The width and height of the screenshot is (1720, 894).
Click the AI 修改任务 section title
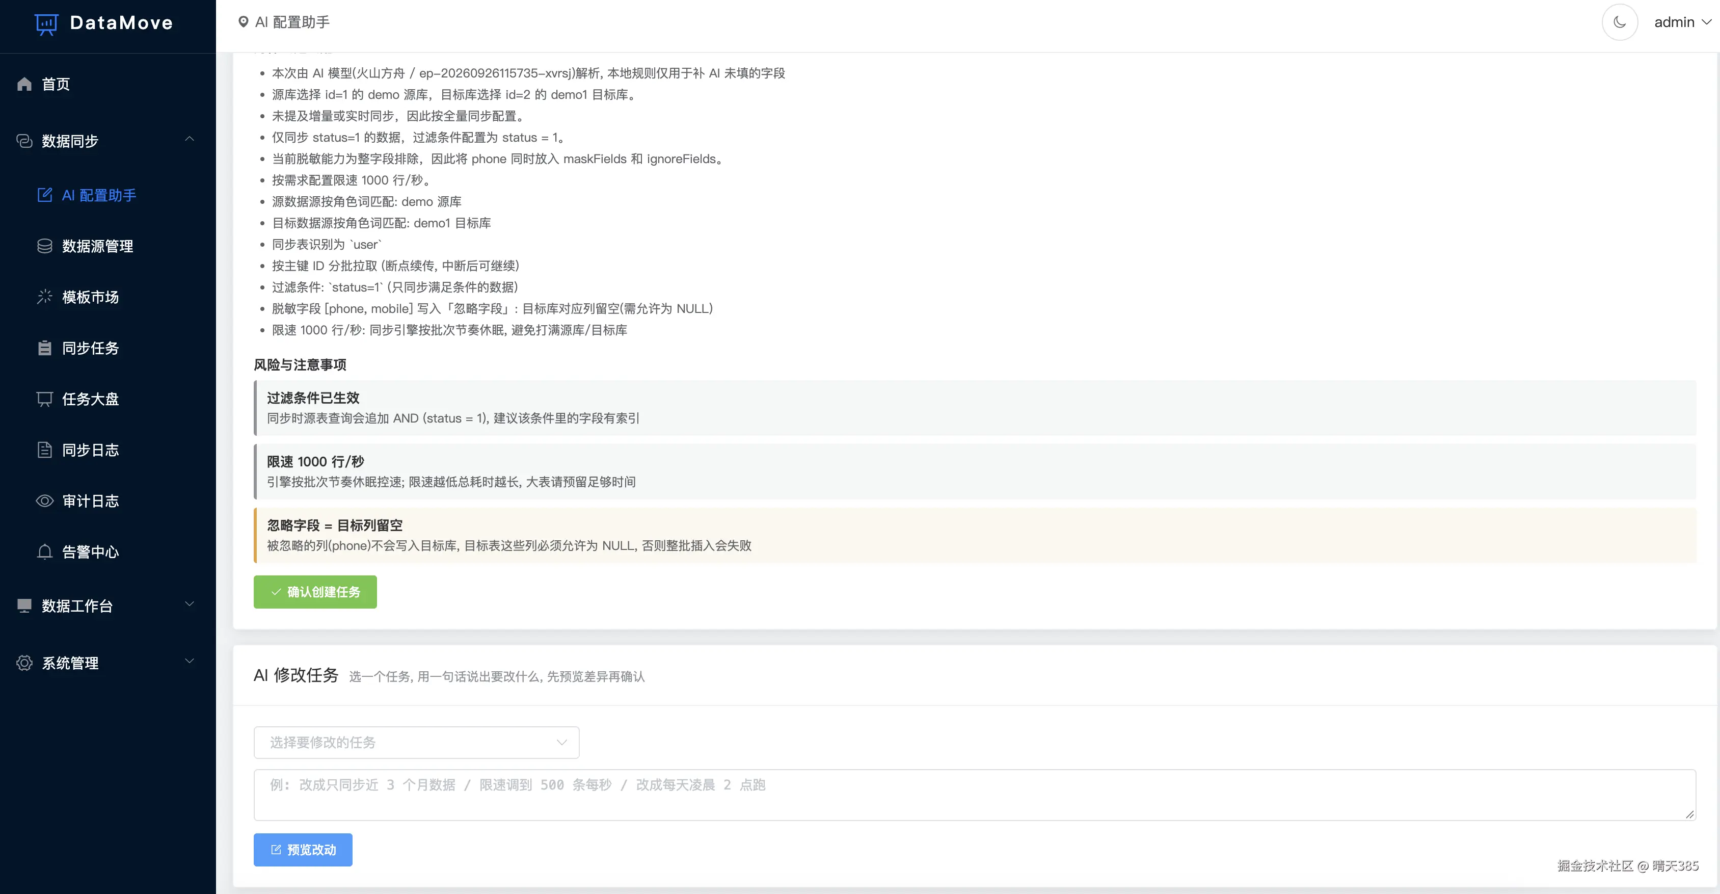[x=296, y=675]
